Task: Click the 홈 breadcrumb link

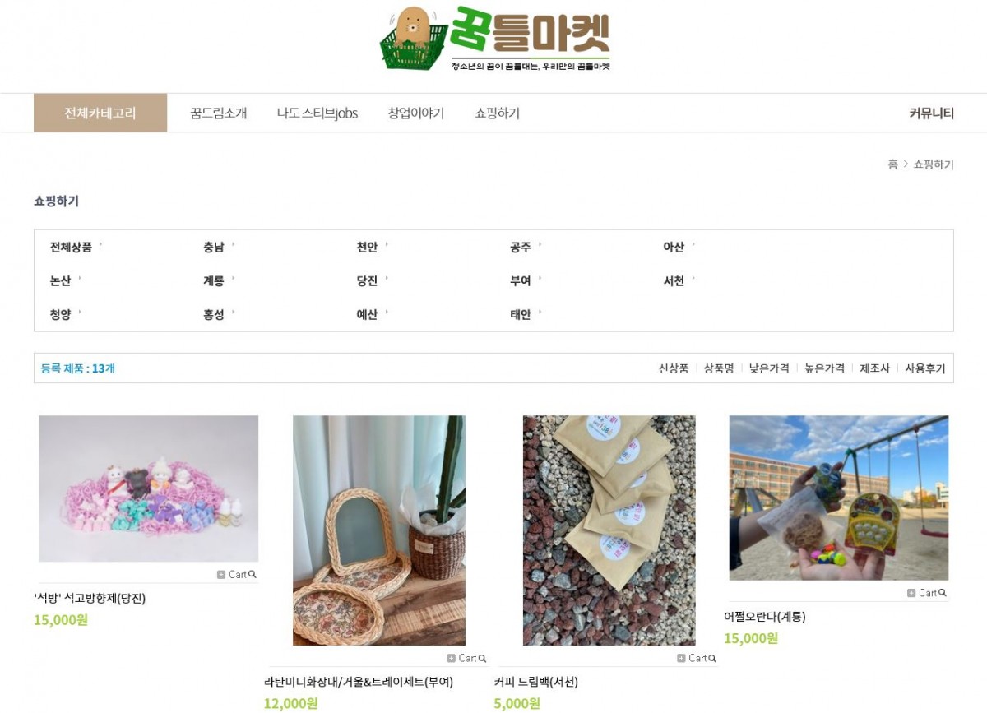Action: (x=892, y=164)
